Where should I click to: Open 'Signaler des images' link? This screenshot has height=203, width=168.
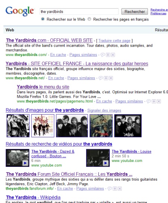coord(104,110)
